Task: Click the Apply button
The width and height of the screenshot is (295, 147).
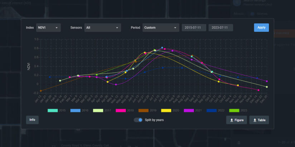Action: click(261, 27)
